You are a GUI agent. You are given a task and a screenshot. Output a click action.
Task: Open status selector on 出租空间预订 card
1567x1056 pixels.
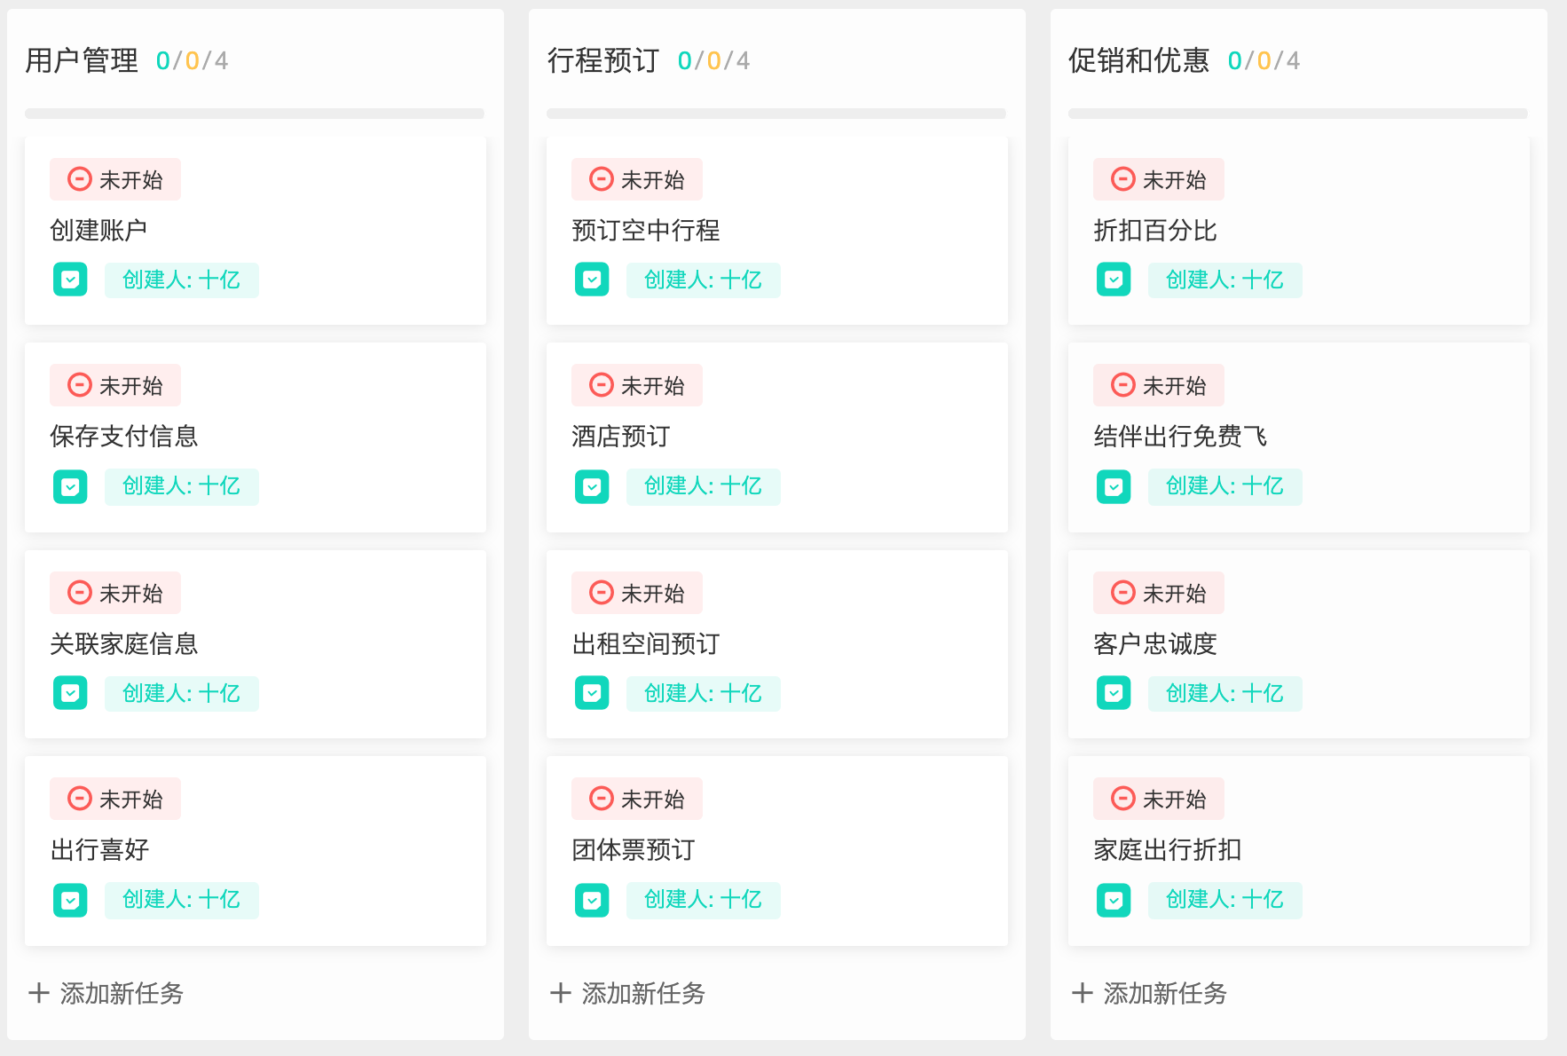636,592
